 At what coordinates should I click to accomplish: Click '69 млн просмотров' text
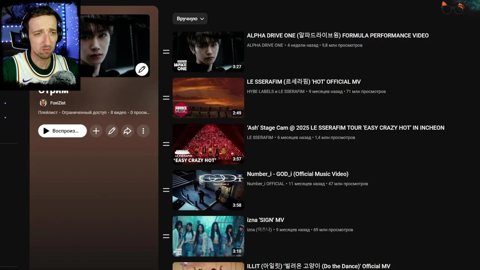click(333, 230)
